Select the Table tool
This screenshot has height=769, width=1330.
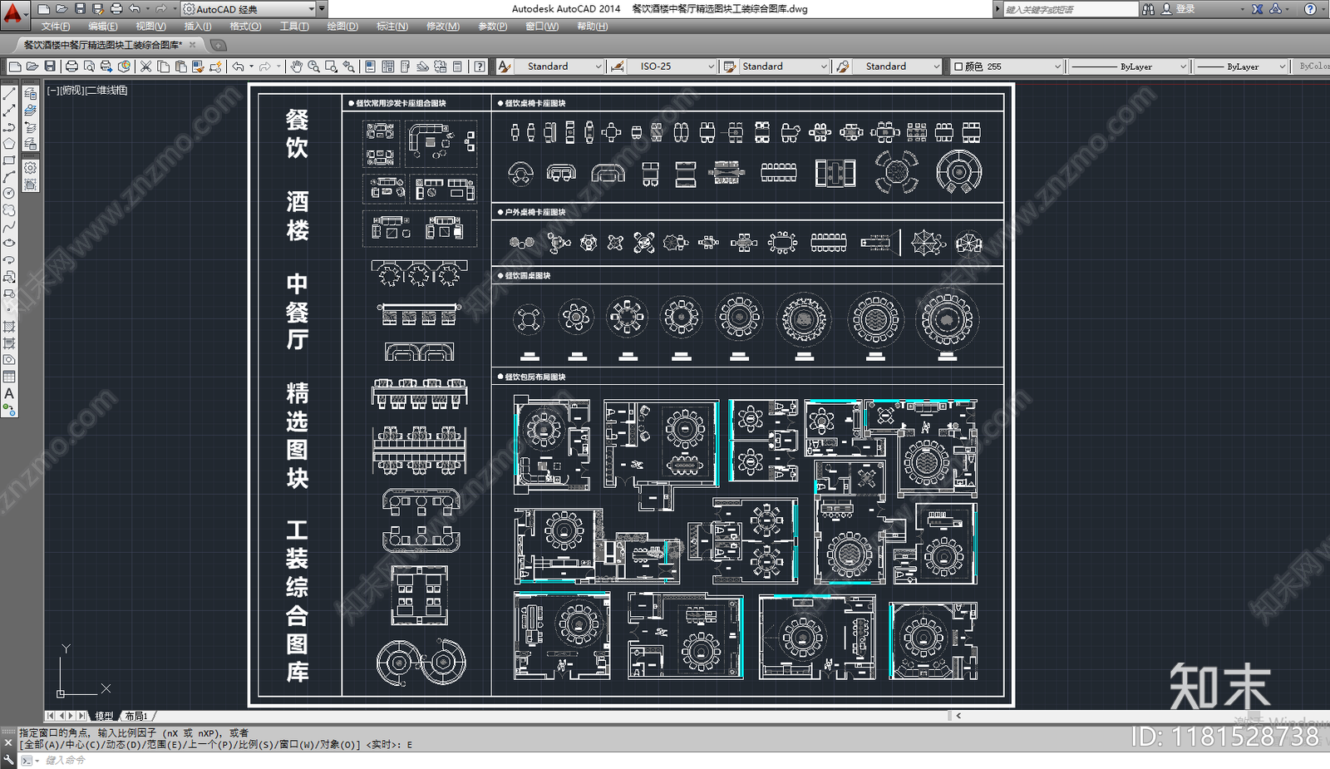(9, 377)
